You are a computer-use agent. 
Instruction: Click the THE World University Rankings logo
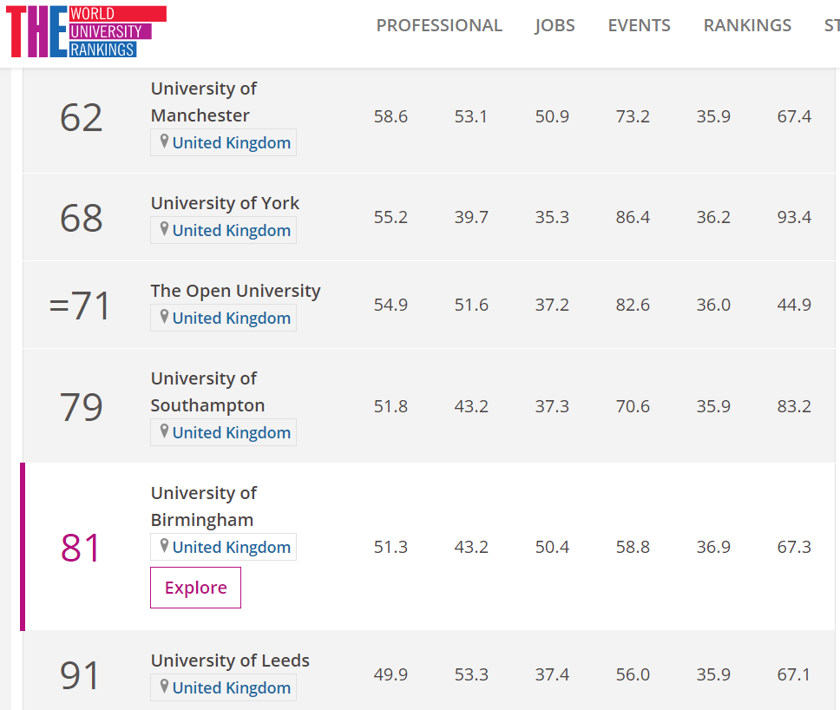point(86,31)
